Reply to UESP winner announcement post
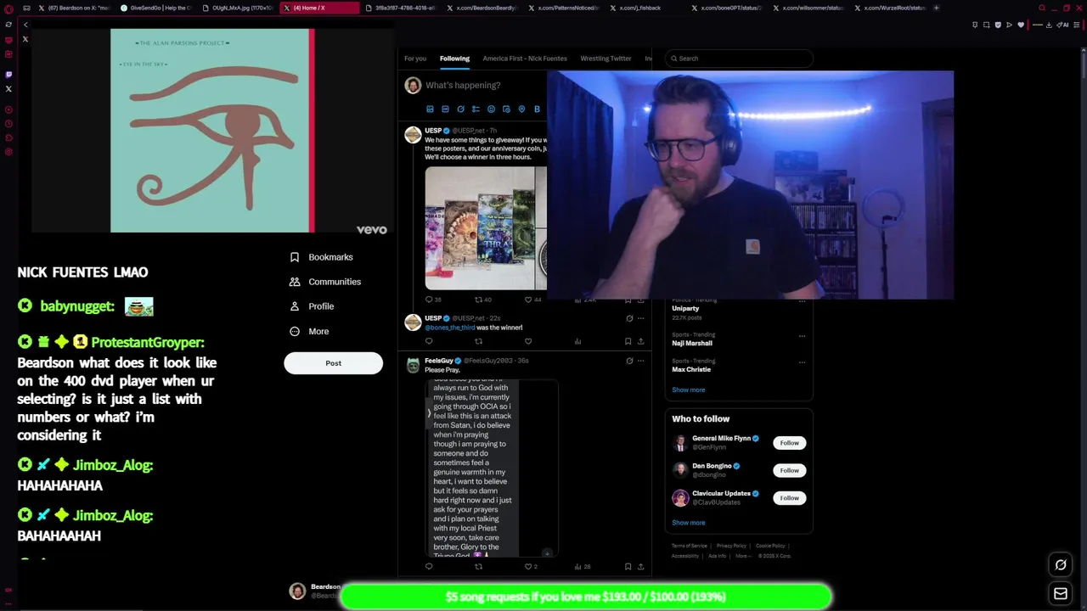Screen dimensions: 1087x611 tap(429, 341)
